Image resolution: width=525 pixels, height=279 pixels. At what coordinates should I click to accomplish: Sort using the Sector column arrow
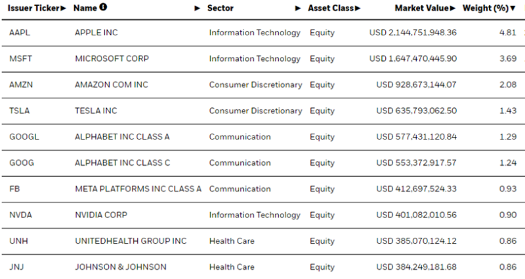tap(298, 9)
